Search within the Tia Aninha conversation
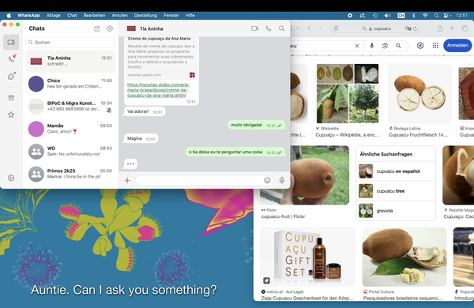The image size is (474, 308). point(281,28)
